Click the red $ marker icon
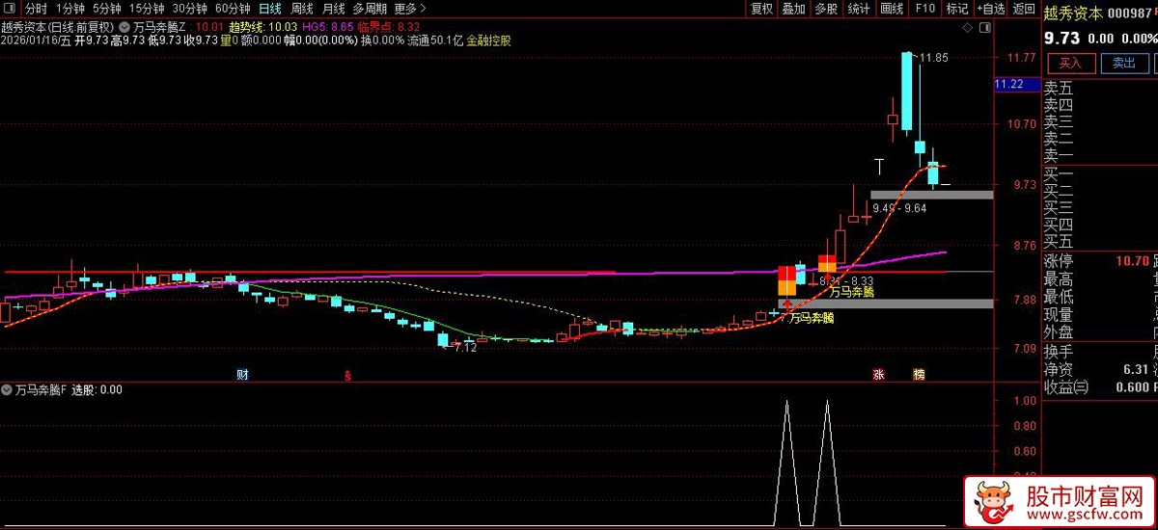This screenshot has height=530, width=1158. pos(347,375)
